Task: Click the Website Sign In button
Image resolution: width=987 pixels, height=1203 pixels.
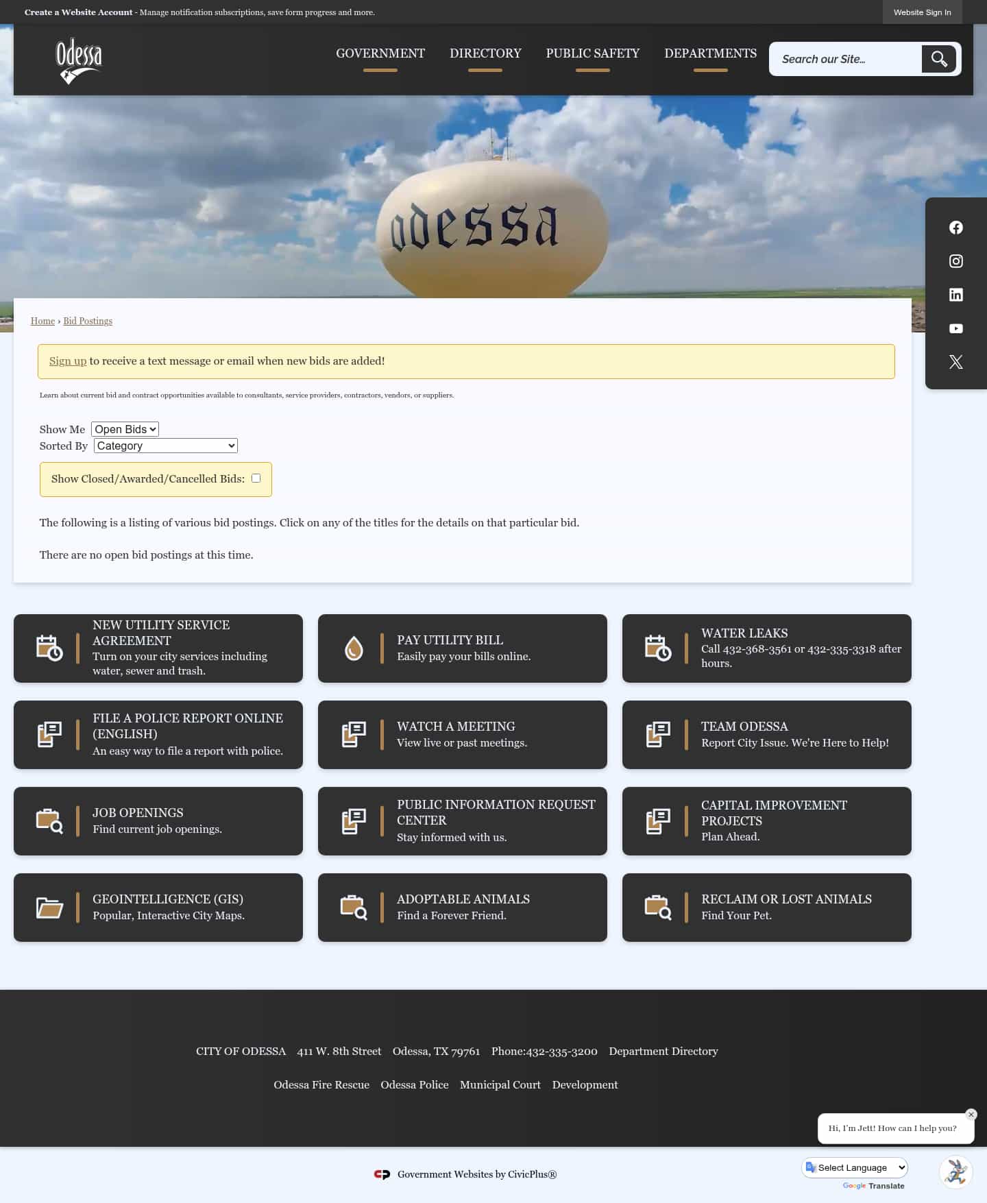Action: pos(922,12)
